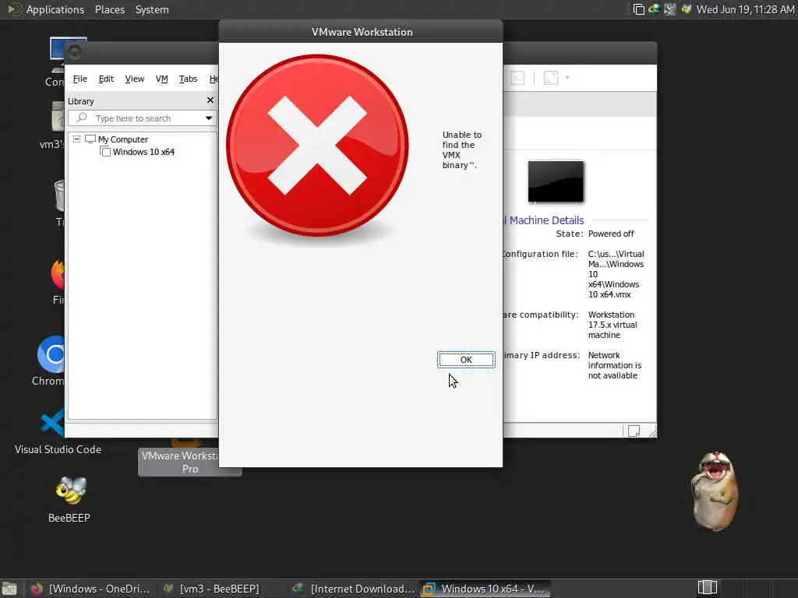Open the System menu in top panel
This screenshot has width=798, height=598.
pyautogui.click(x=152, y=9)
